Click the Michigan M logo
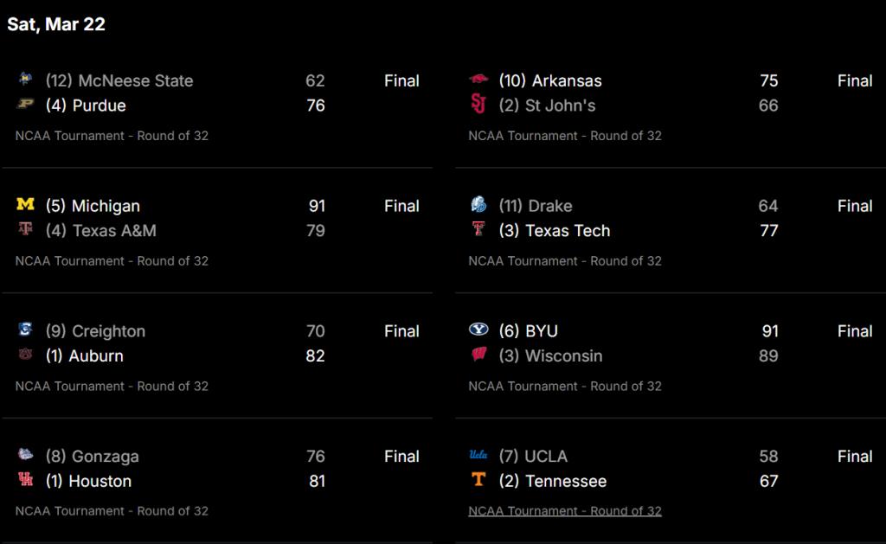Viewport: 886px width, 544px height. (25, 205)
